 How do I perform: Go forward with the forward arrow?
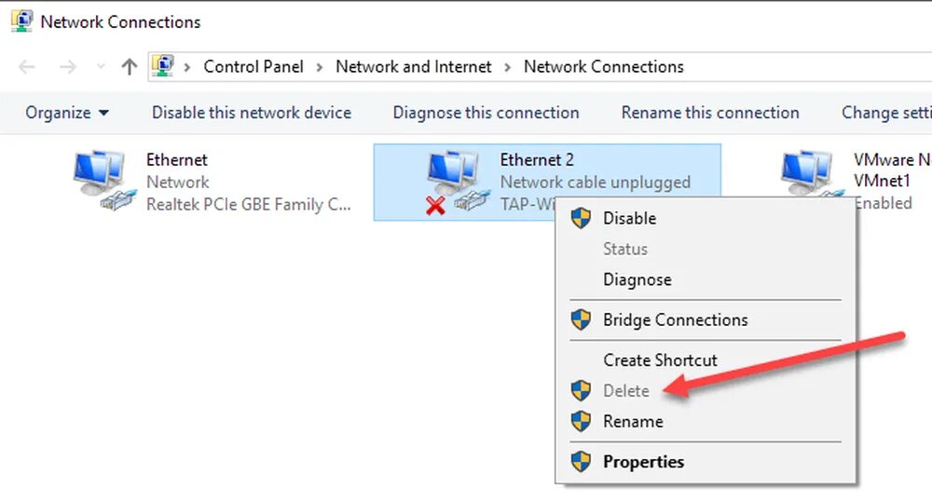point(67,67)
